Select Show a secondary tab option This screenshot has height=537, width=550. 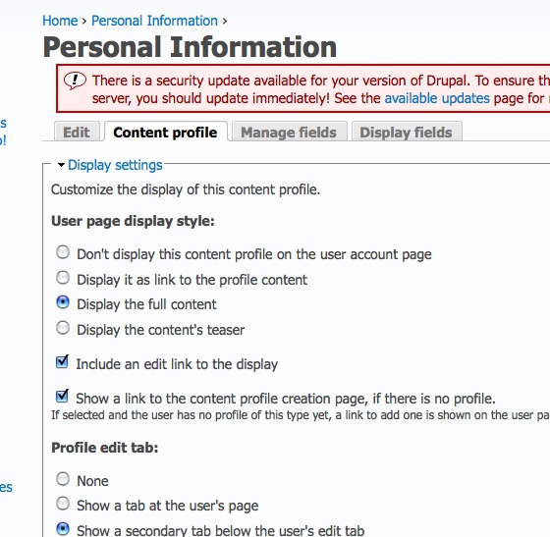pyautogui.click(x=63, y=528)
